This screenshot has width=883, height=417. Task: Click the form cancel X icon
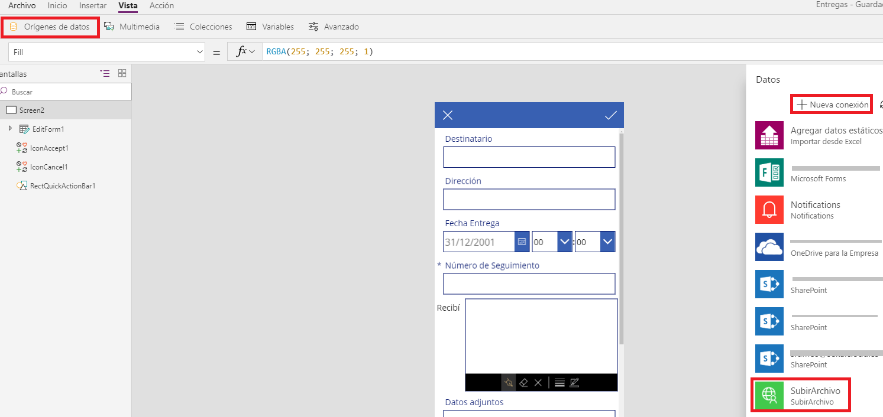point(448,116)
